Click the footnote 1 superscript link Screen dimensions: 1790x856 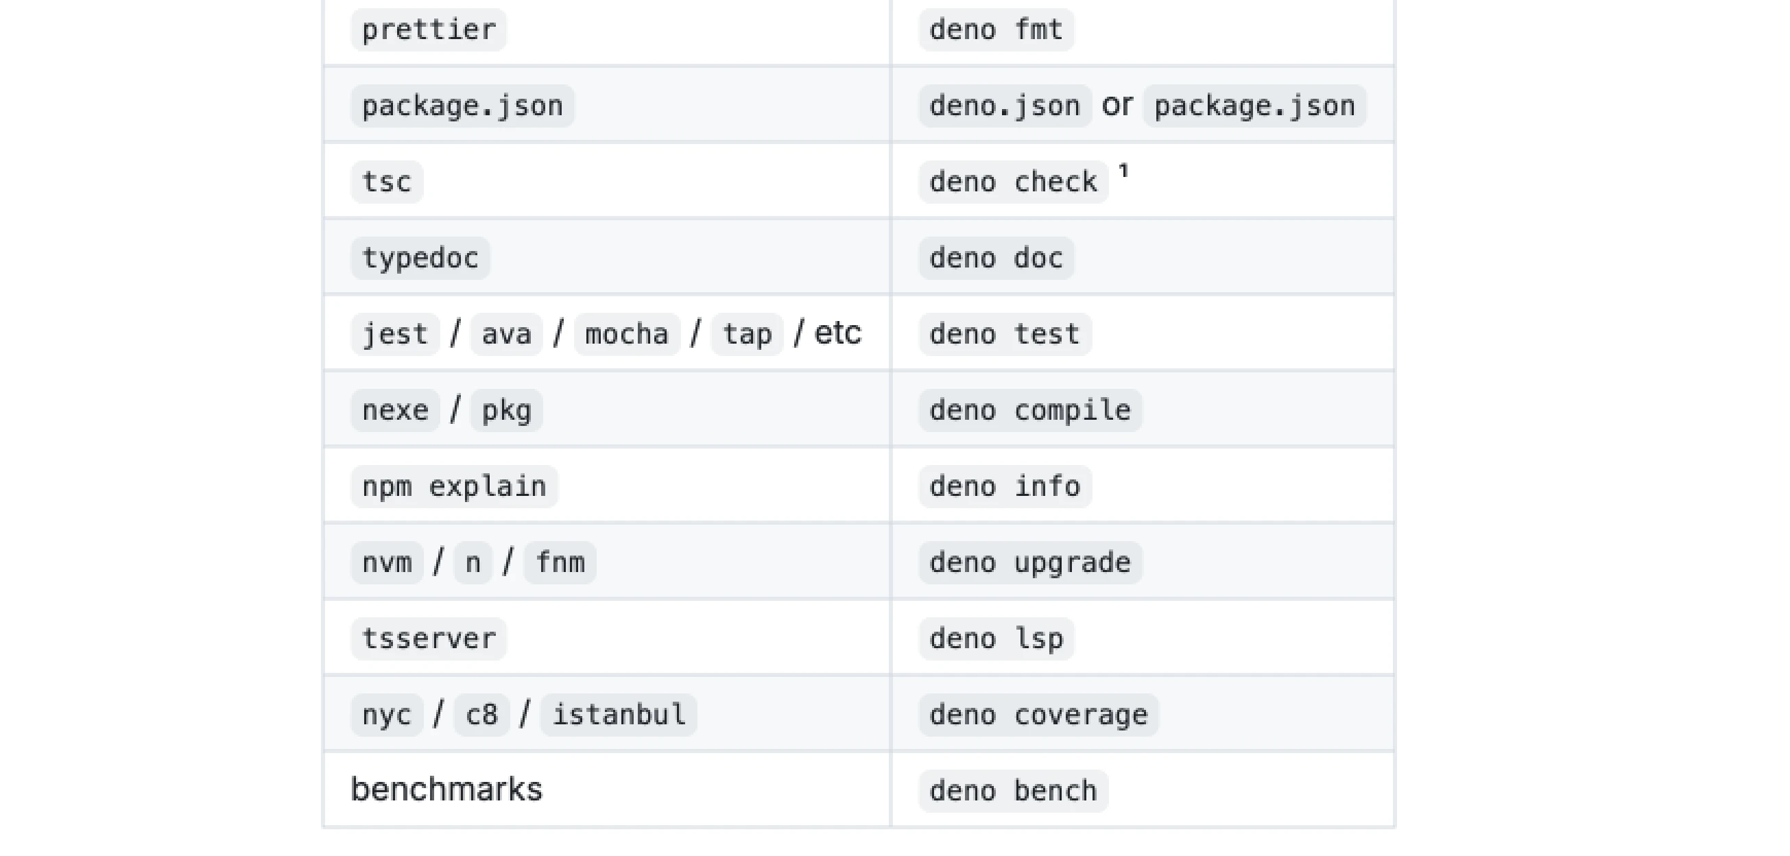tap(1123, 169)
